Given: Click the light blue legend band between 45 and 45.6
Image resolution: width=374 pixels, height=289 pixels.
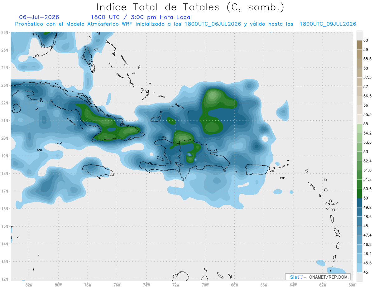Looking at the screenshot, I should point(359,267).
